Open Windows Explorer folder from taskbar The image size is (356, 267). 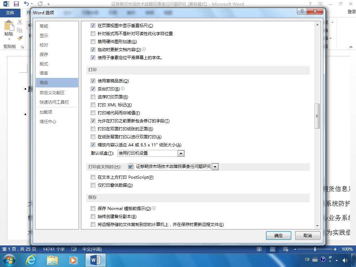coord(52,260)
